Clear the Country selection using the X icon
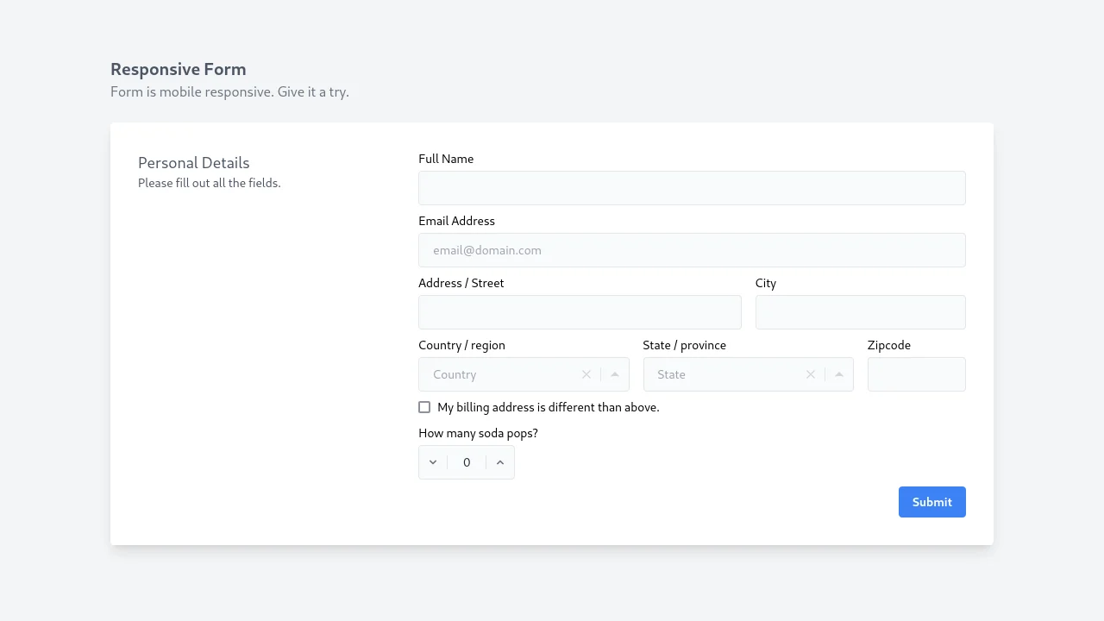The height and width of the screenshot is (621, 1104). [x=586, y=374]
